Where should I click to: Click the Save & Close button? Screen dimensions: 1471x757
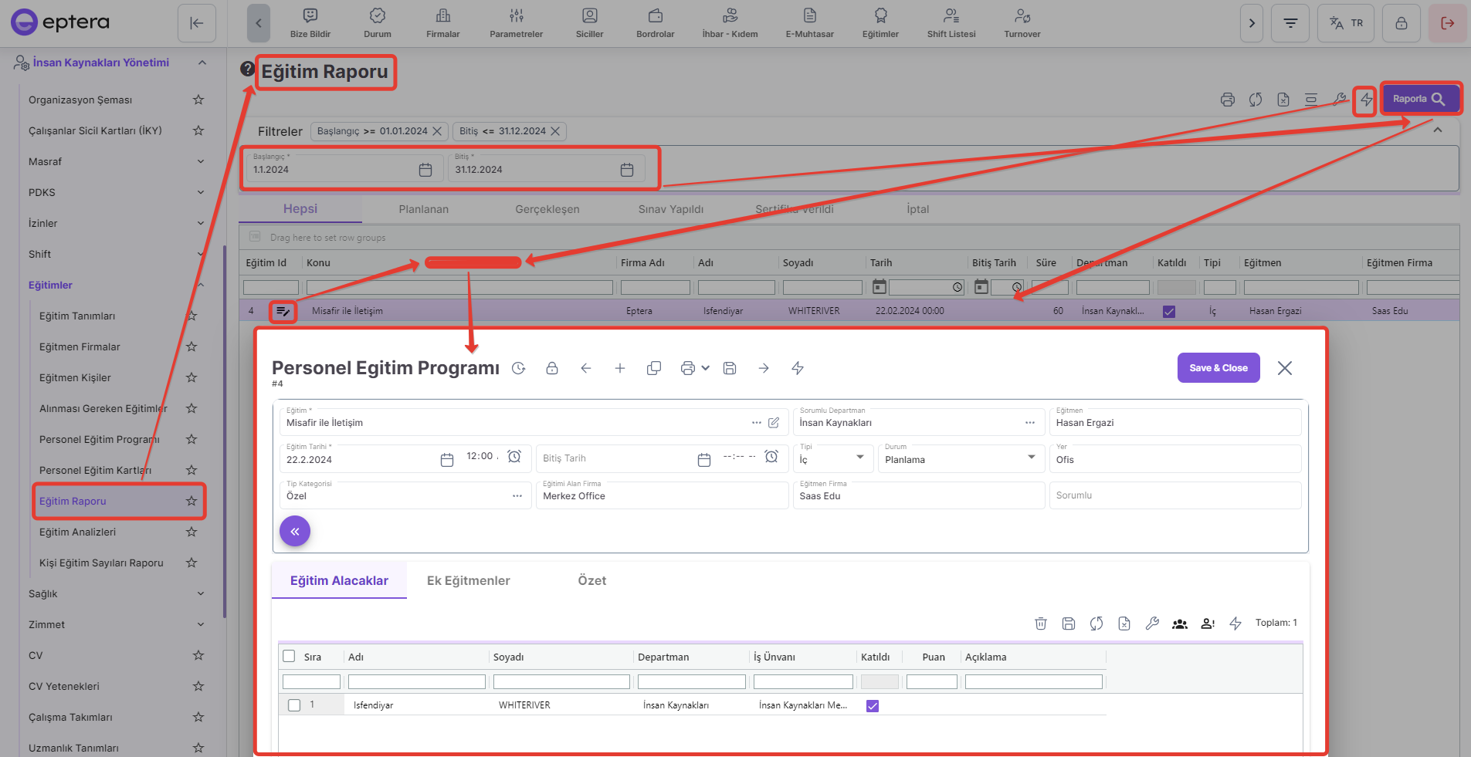(x=1218, y=368)
